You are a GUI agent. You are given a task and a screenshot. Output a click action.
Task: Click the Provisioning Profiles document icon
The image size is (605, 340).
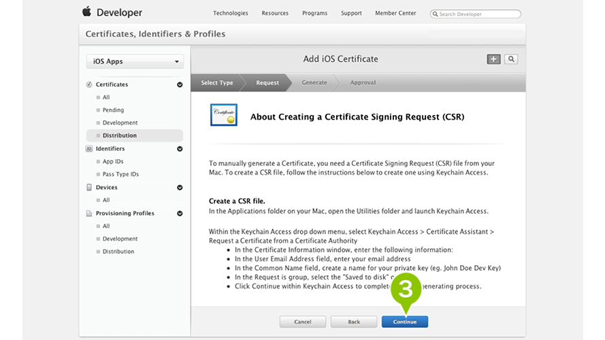(89, 213)
